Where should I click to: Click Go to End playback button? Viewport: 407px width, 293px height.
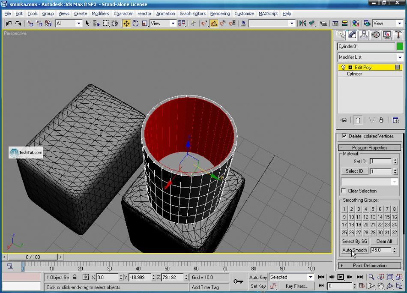coord(360,277)
